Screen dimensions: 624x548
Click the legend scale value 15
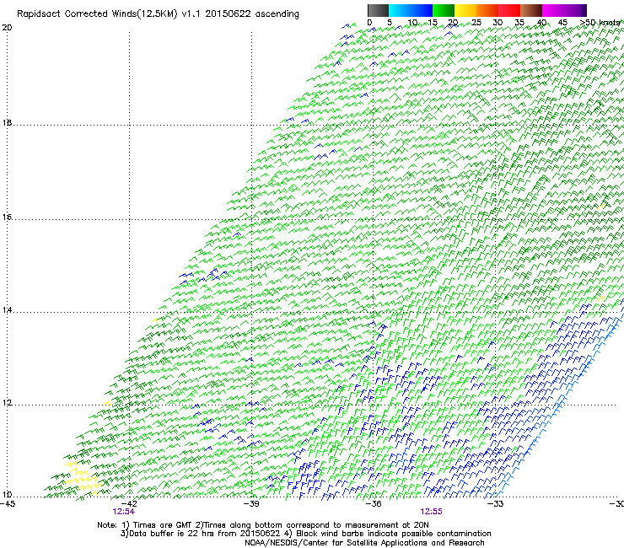point(433,22)
